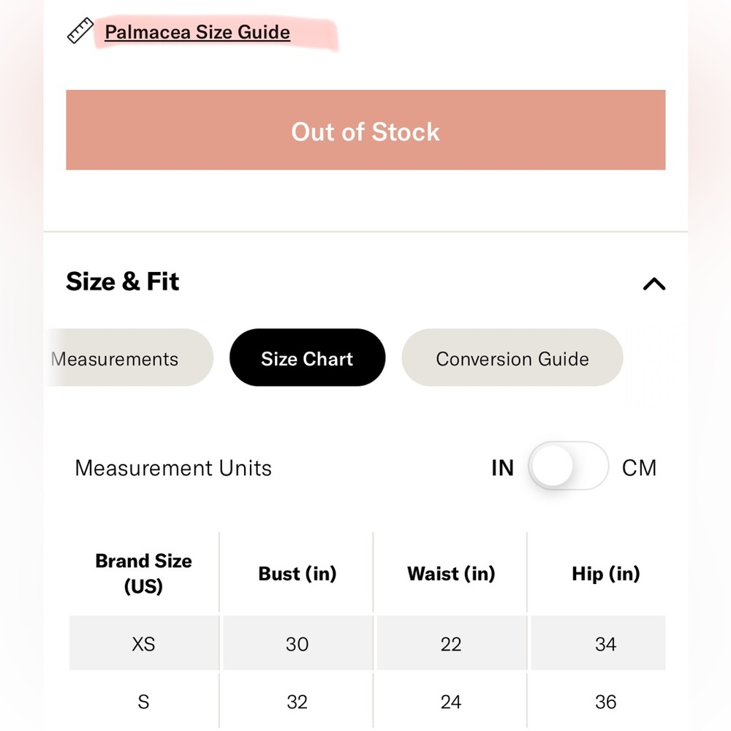Screen dimensions: 731x731
Task: Select the CM unit label
Action: pos(639,468)
